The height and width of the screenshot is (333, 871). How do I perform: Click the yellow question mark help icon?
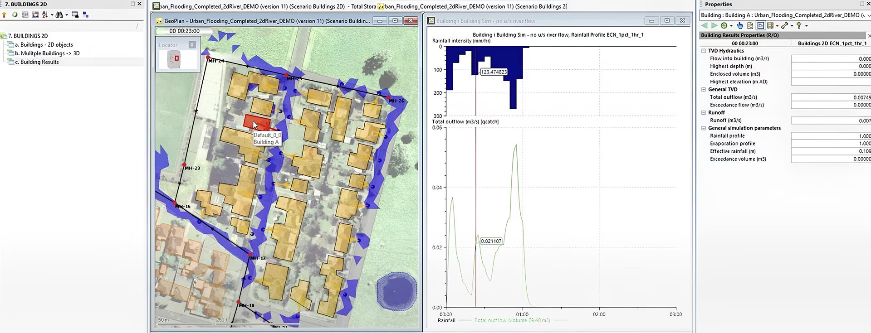799,26
